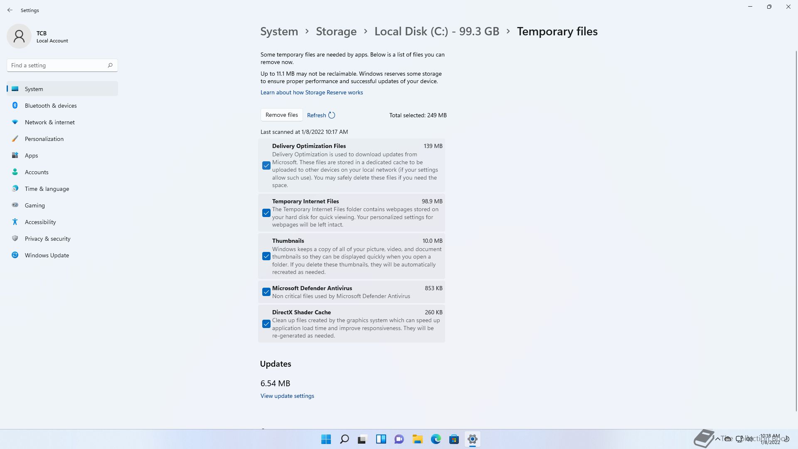Open Privacy & security shield icon
The image size is (798, 449).
15,238
